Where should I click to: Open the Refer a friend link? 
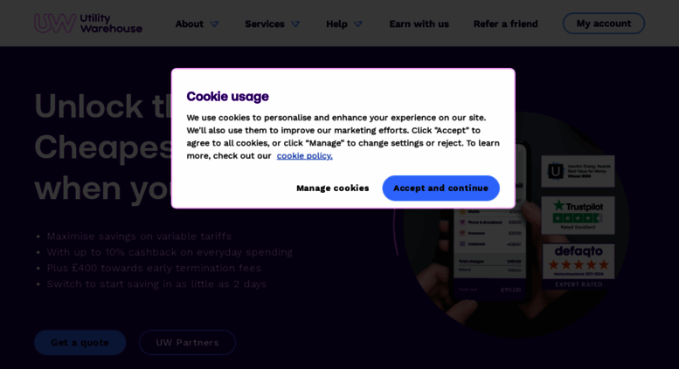(505, 24)
